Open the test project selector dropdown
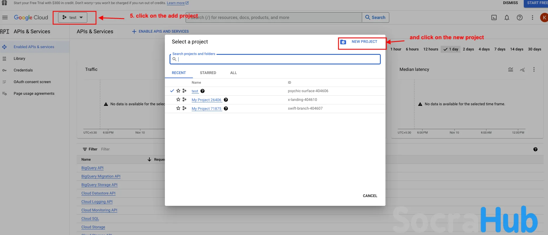Viewport: 548px width, 235px height. [x=73, y=17]
